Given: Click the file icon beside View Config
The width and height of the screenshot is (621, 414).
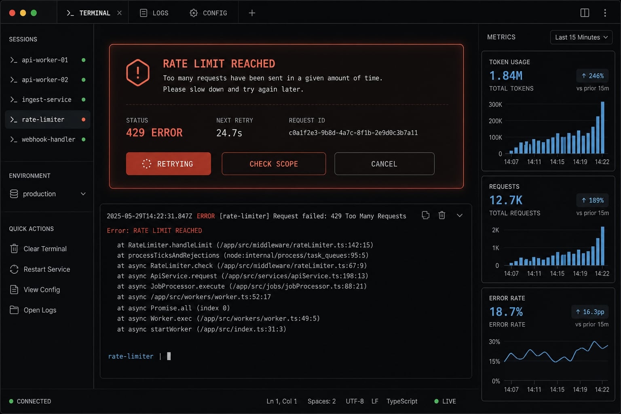Looking at the screenshot, I should tap(14, 289).
